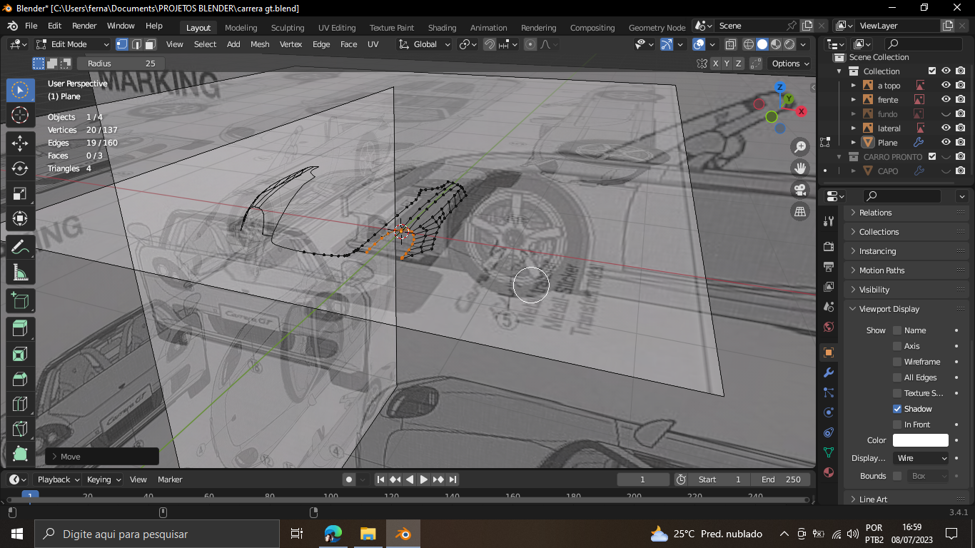
Task: Click the Options button in viewport header
Action: 790,64
